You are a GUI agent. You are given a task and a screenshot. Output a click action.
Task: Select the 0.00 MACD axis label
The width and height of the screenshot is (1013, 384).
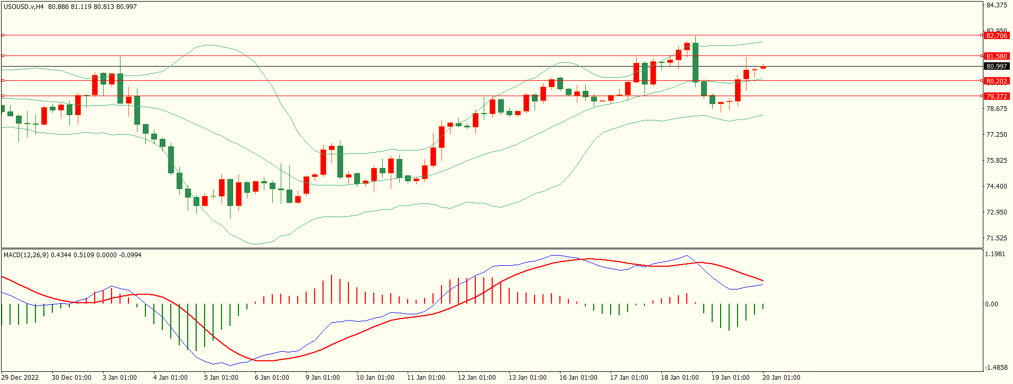(991, 304)
